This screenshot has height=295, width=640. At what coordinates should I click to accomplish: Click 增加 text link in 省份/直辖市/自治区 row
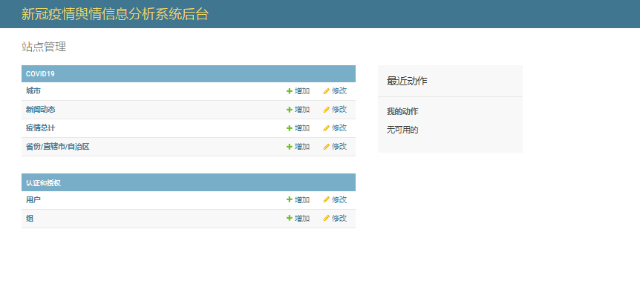point(302,147)
